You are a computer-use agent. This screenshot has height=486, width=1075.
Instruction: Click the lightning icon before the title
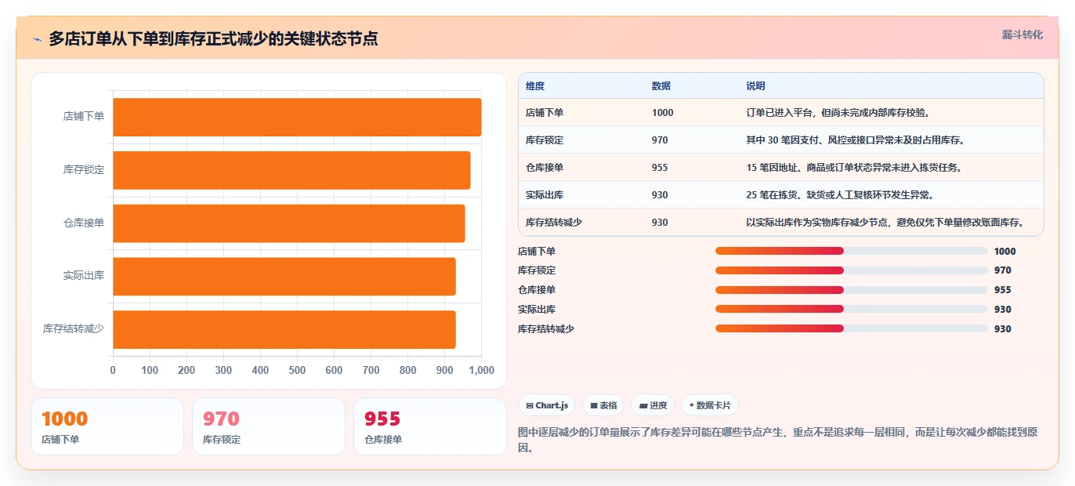[x=38, y=39]
